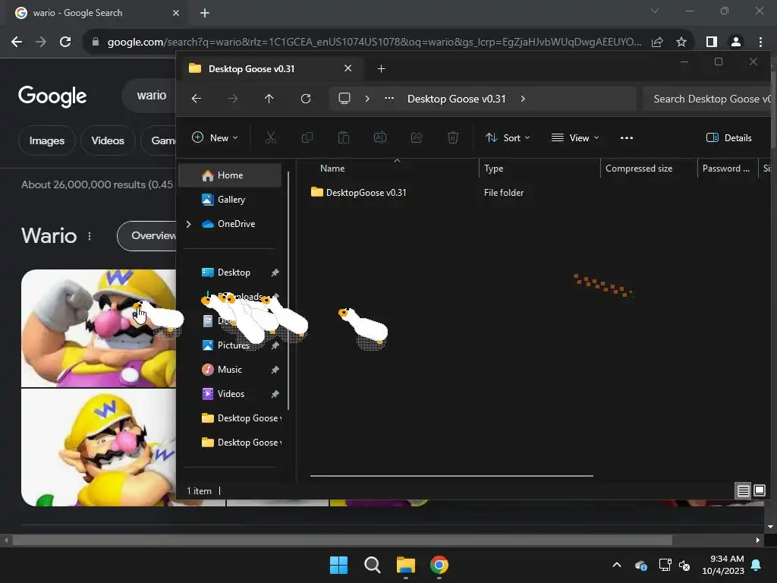This screenshot has width=777, height=583.
Task: Open Music in Quick access
Action: click(x=230, y=370)
